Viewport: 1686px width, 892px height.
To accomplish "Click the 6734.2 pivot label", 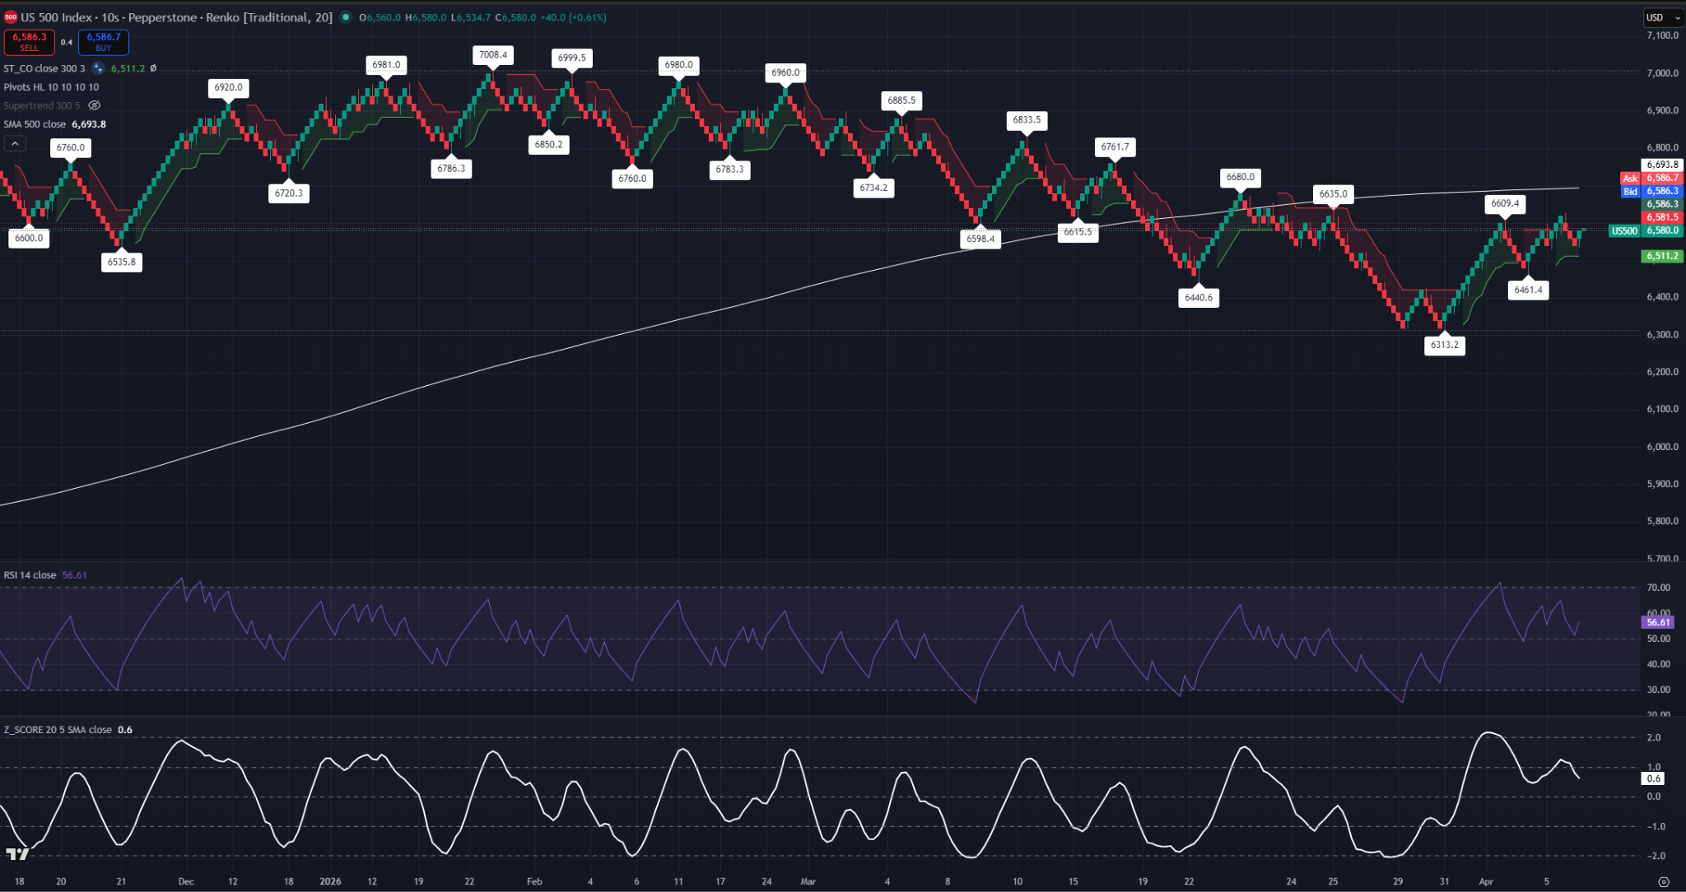I will (874, 188).
